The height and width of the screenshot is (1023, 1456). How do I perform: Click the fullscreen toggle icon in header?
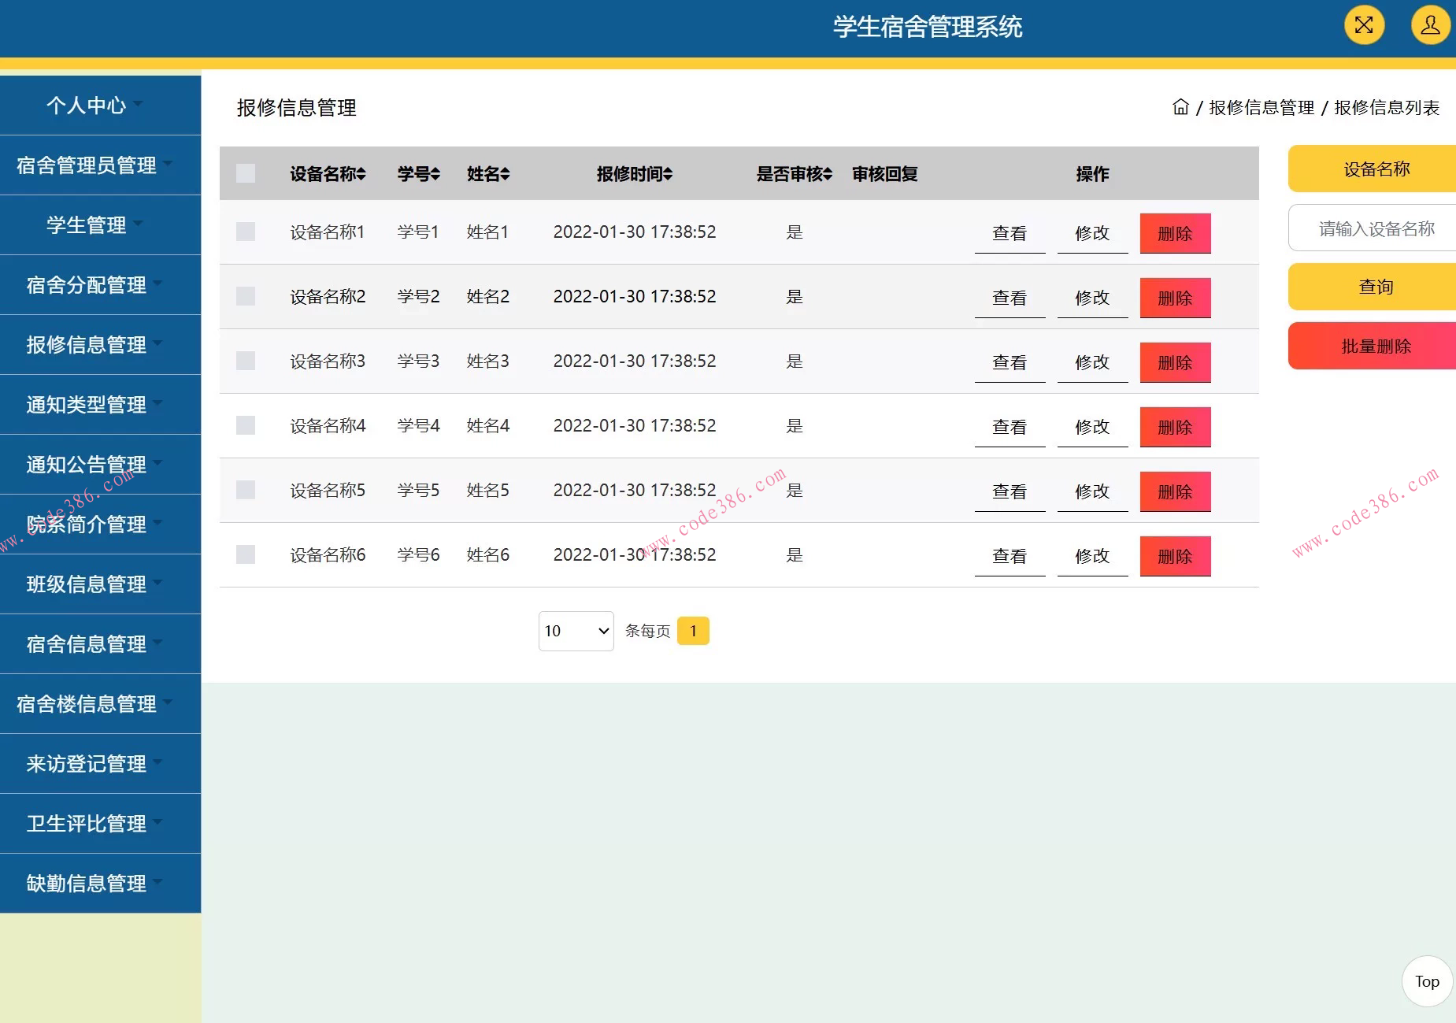click(x=1365, y=25)
